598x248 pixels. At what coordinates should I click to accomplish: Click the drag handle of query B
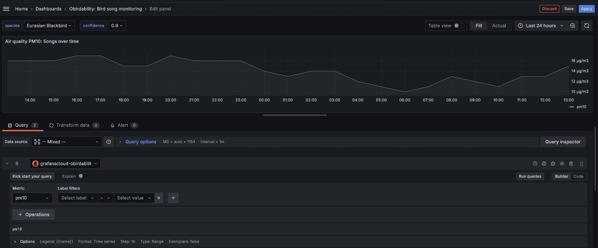tap(582, 164)
